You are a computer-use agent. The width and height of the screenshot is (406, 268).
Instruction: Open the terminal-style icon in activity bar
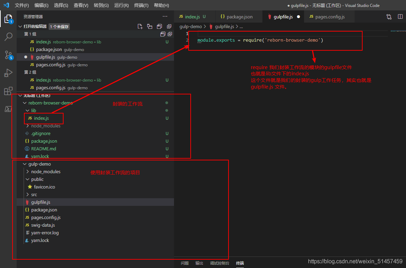click(8, 109)
